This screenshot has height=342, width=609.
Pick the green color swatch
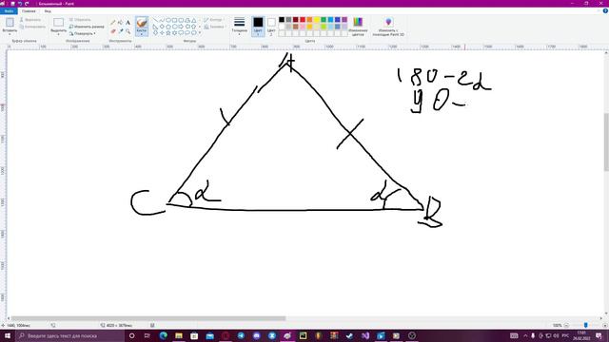(324, 19)
